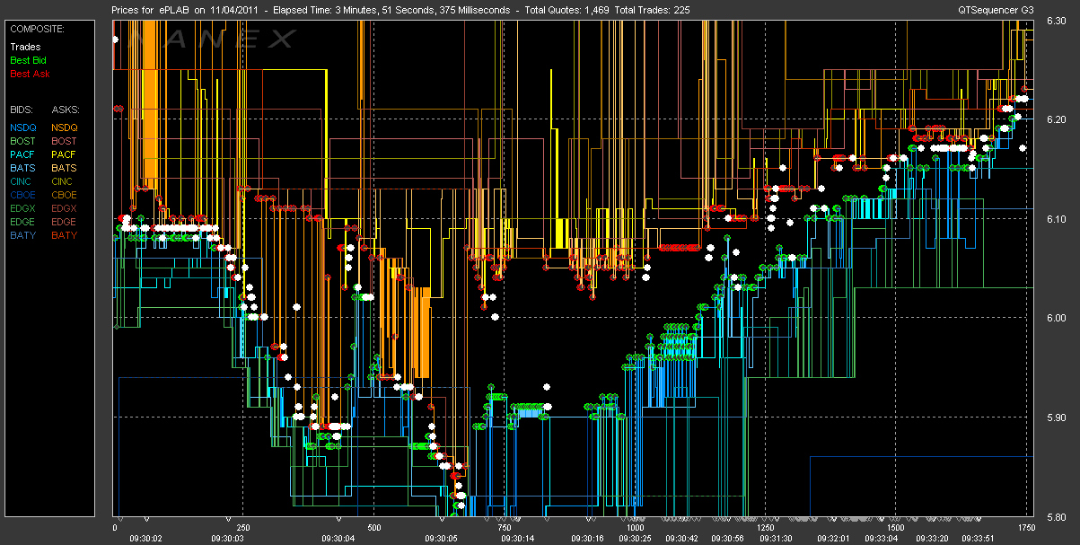
Task: Select BATY in the ASKS column
Action: click(x=65, y=236)
